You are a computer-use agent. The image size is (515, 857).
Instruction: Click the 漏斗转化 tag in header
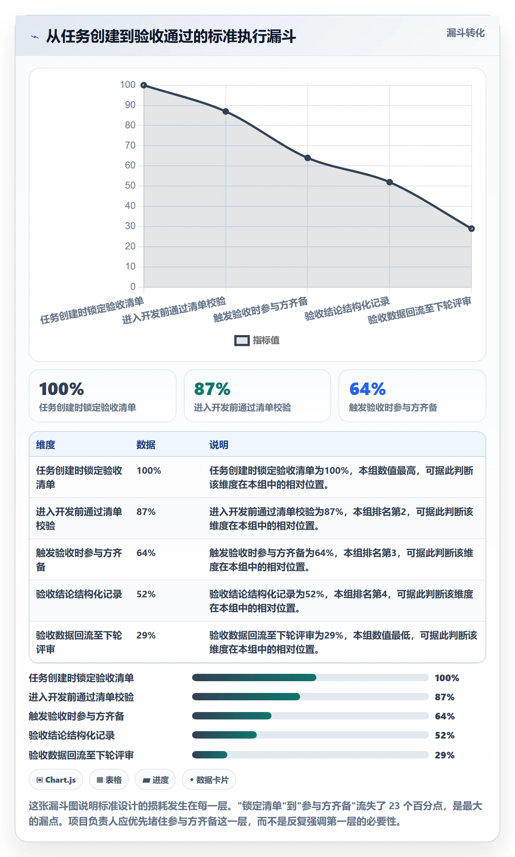465,33
